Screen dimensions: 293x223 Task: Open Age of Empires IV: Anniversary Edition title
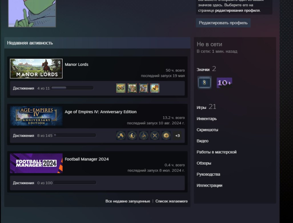coord(100,112)
